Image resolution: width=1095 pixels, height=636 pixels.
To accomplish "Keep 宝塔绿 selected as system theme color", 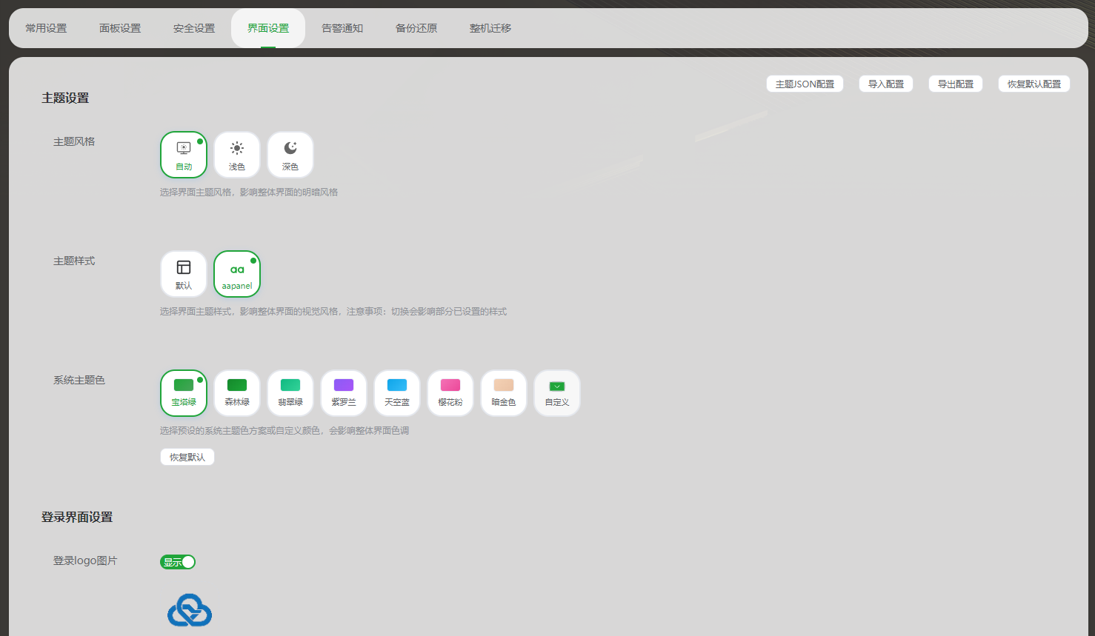I will pyautogui.click(x=183, y=392).
